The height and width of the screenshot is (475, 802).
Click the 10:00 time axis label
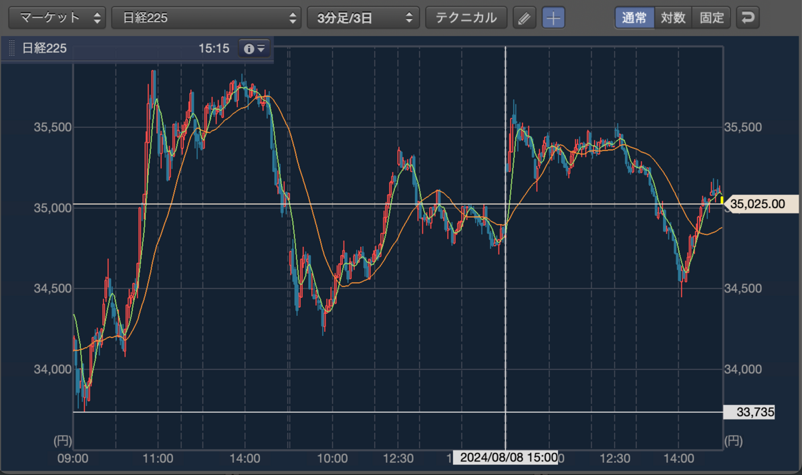coord(332,458)
